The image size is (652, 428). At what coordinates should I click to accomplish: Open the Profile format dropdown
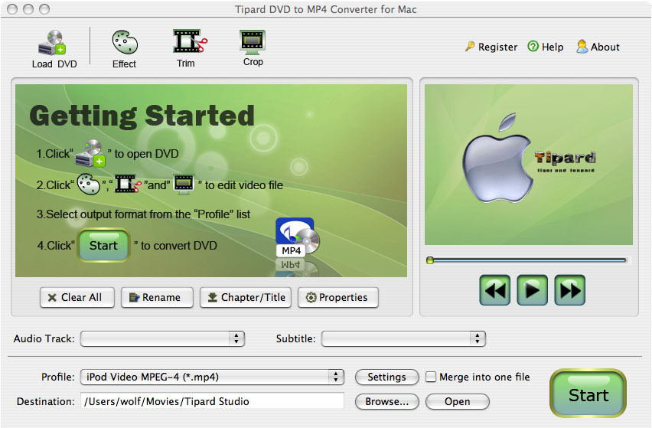tap(213, 377)
